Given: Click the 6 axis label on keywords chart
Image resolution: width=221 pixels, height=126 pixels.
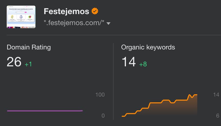Looking at the screenshot, I should pyautogui.click(x=218, y=115).
